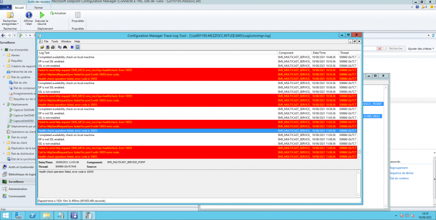Toggle the Pause icon in Trace Log toolbar
The image size is (436, 220).
click(x=72, y=47)
